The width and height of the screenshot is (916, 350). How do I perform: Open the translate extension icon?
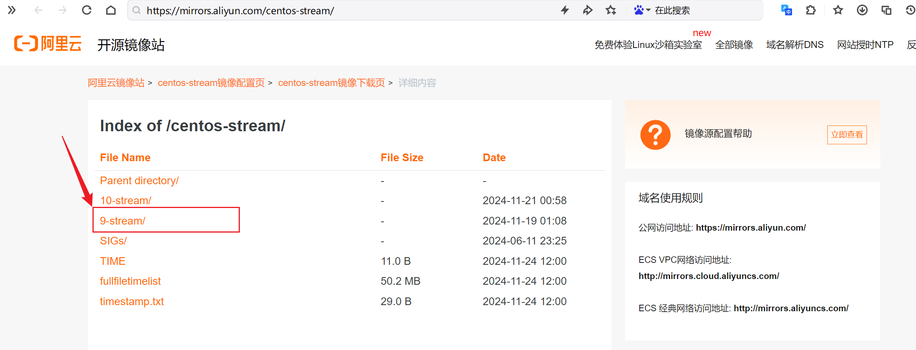(786, 10)
